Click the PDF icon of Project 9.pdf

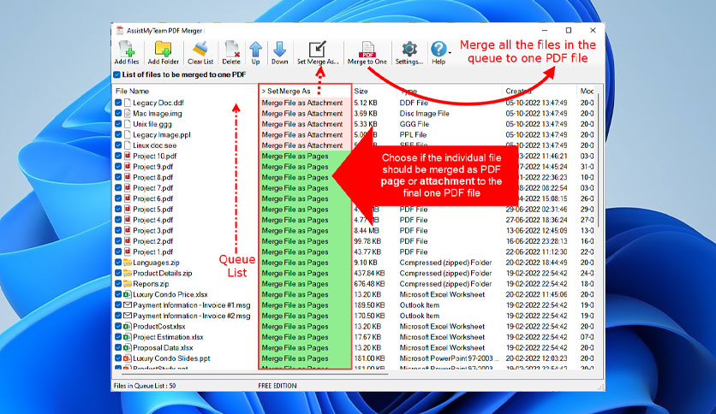[x=128, y=167]
